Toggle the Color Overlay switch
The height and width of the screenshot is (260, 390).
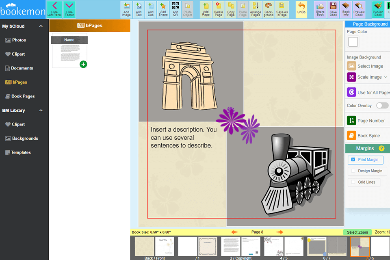[382, 106]
